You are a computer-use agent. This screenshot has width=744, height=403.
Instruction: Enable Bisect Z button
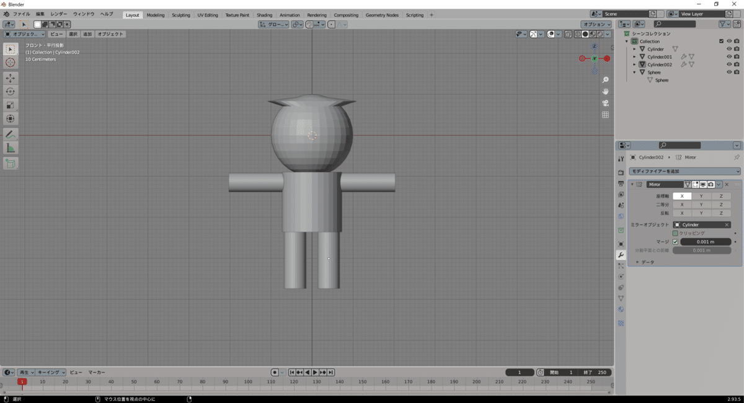(721, 205)
